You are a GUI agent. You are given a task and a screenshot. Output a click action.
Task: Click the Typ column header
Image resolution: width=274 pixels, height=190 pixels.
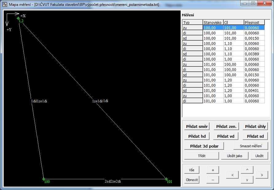[192, 22]
